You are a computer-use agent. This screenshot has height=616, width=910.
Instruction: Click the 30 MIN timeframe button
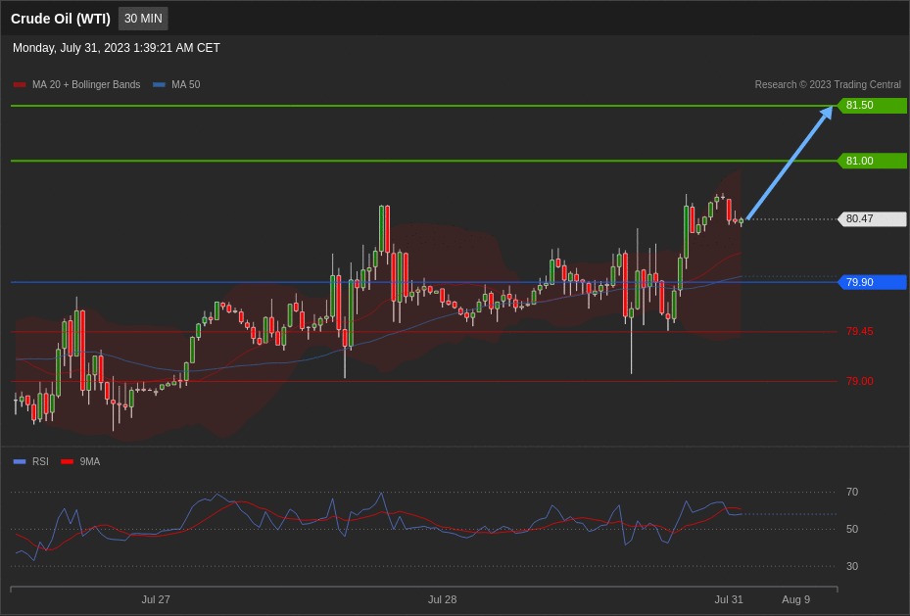[143, 19]
